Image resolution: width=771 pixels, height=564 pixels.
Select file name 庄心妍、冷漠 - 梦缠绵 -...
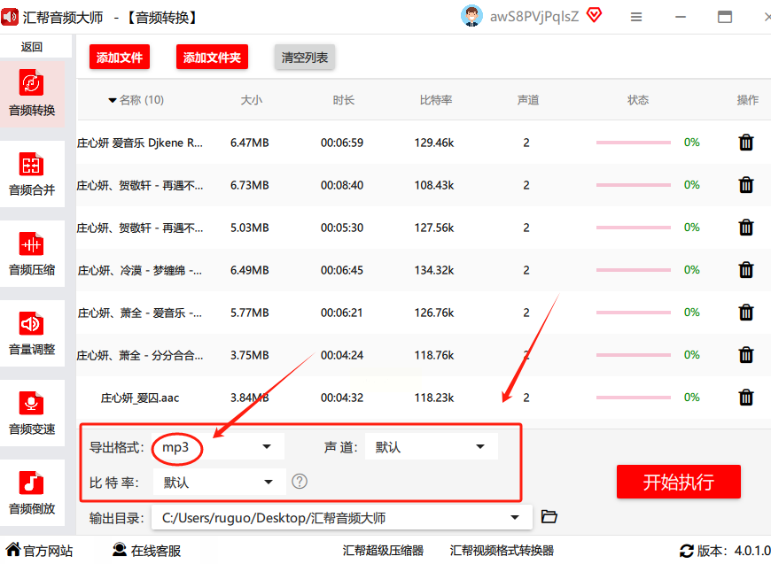click(x=140, y=271)
